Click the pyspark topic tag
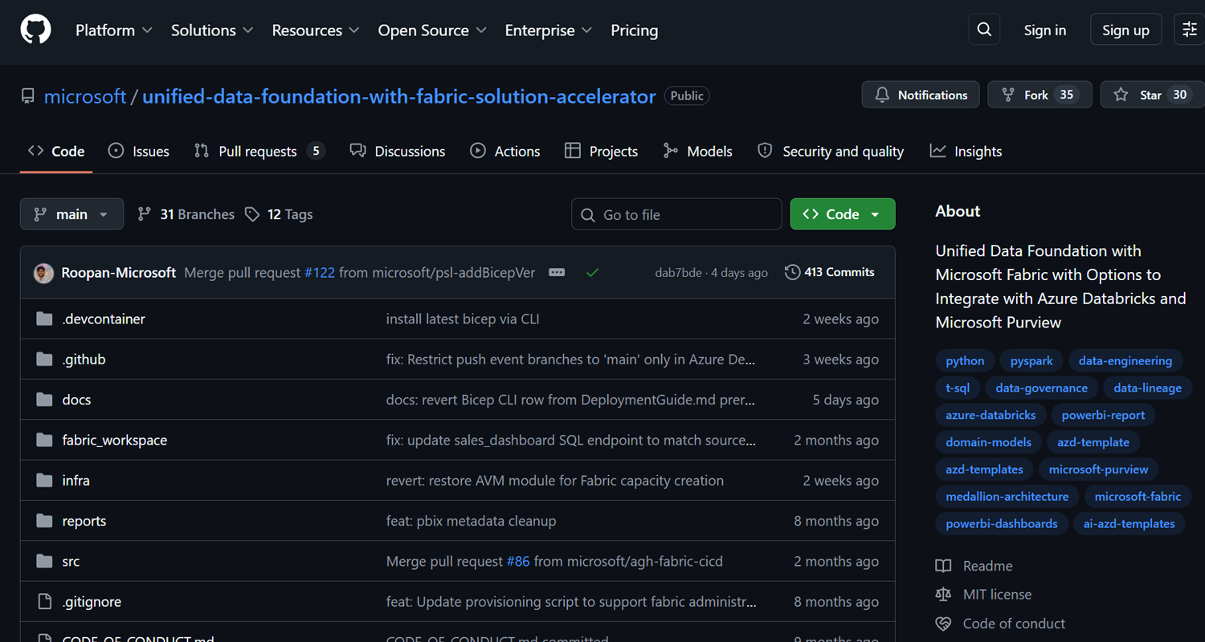The width and height of the screenshot is (1205, 642). [1031, 361]
